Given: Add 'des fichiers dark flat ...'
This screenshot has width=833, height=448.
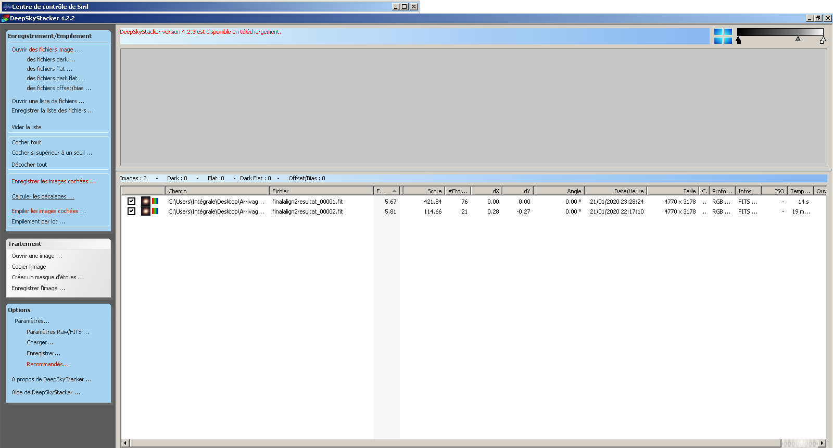Looking at the screenshot, I should pos(56,78).
